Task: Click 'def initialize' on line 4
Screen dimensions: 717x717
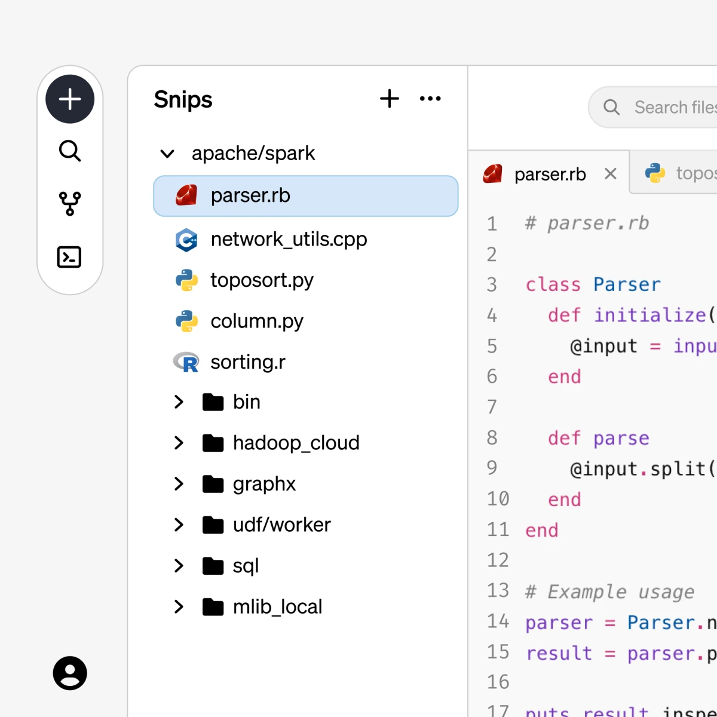Action: click(627, 315)
